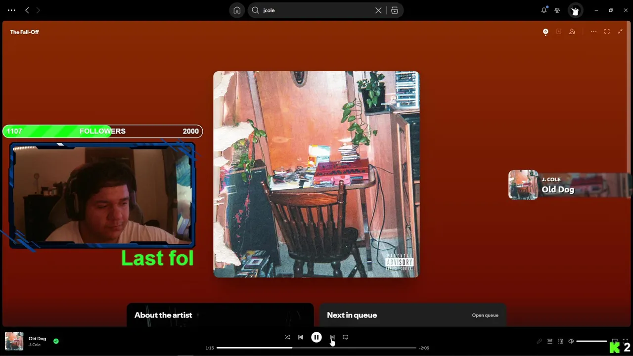Open more options in Now Playing view

click(x=593, y=32)
